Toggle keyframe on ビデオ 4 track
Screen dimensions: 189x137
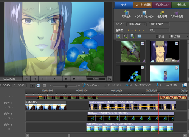[9, 107]
